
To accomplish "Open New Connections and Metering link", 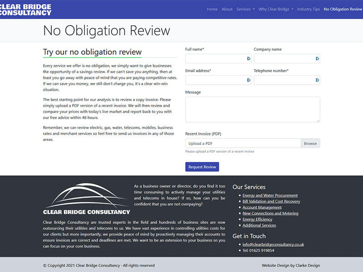I will click(x=270, y=214).
